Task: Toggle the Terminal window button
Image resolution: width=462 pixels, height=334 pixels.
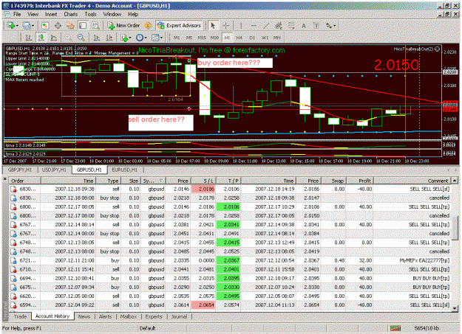Action: 83,26
